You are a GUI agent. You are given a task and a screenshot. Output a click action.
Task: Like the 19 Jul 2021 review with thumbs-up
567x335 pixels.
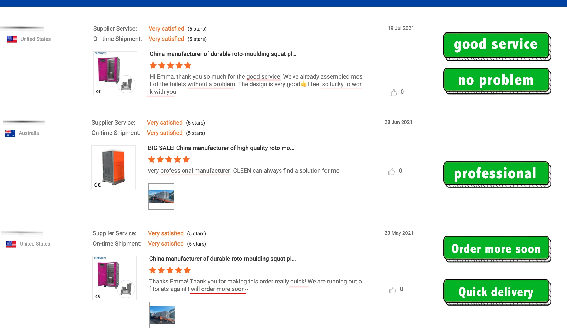click(393, 92)
